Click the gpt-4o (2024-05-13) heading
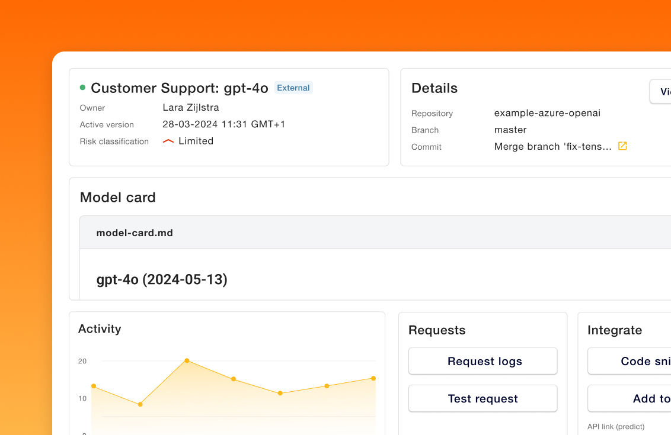The height and width of the screenshot is (435, 671). click(x=162, y=279)
